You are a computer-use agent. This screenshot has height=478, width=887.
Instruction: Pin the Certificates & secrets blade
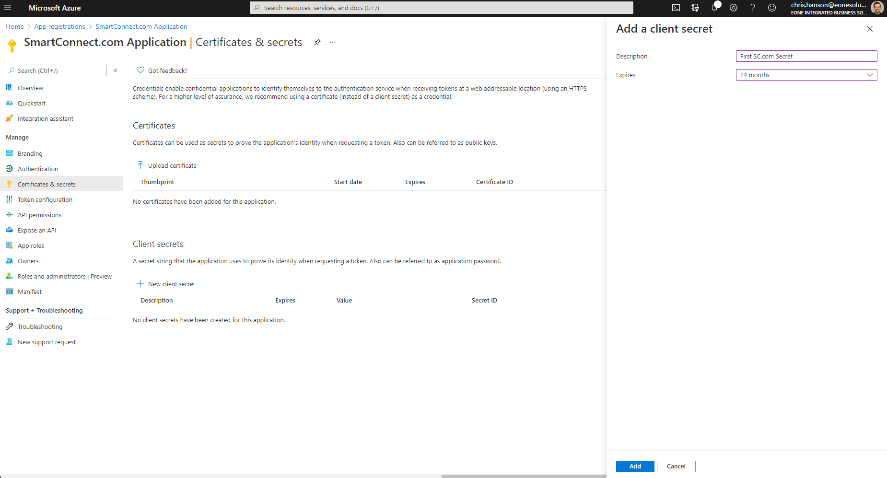point(317,42)
